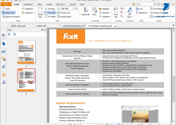This screenshot has width=176, height=125.
Task: Expand the Pages panel with double arrow
Action: click(42, 30)
